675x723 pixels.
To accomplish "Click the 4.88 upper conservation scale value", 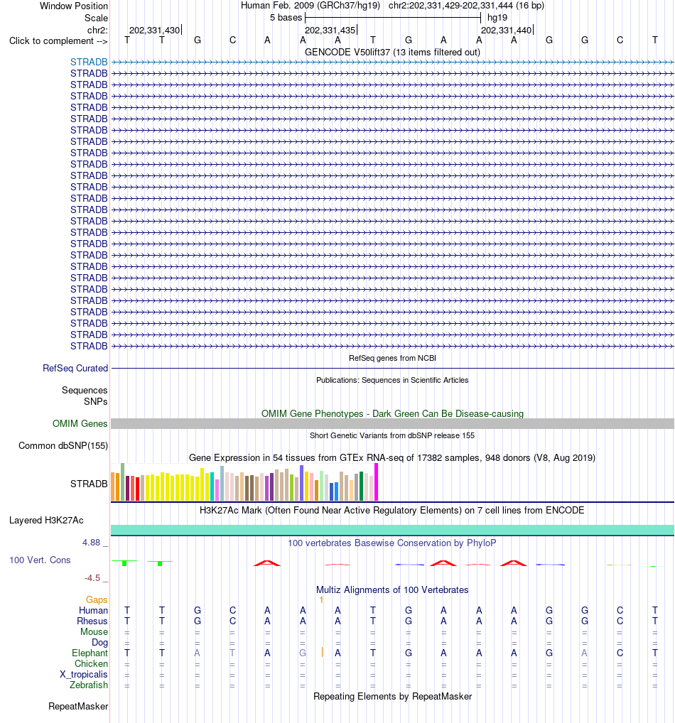I will coord(92,543).
